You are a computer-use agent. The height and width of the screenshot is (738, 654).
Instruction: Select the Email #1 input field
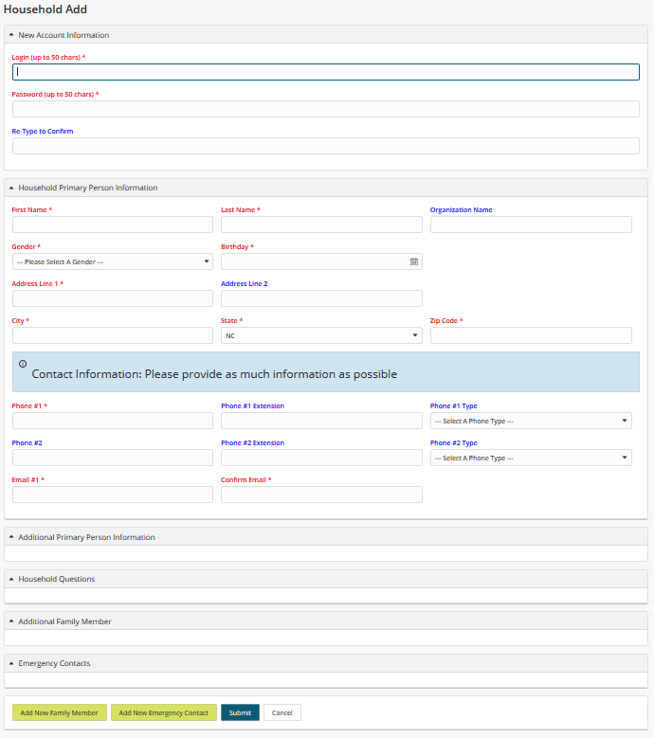tap(112, 495)
